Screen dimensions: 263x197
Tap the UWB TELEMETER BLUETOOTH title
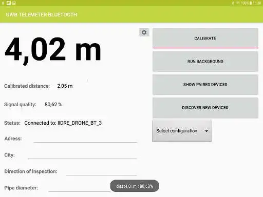point(42,14)
